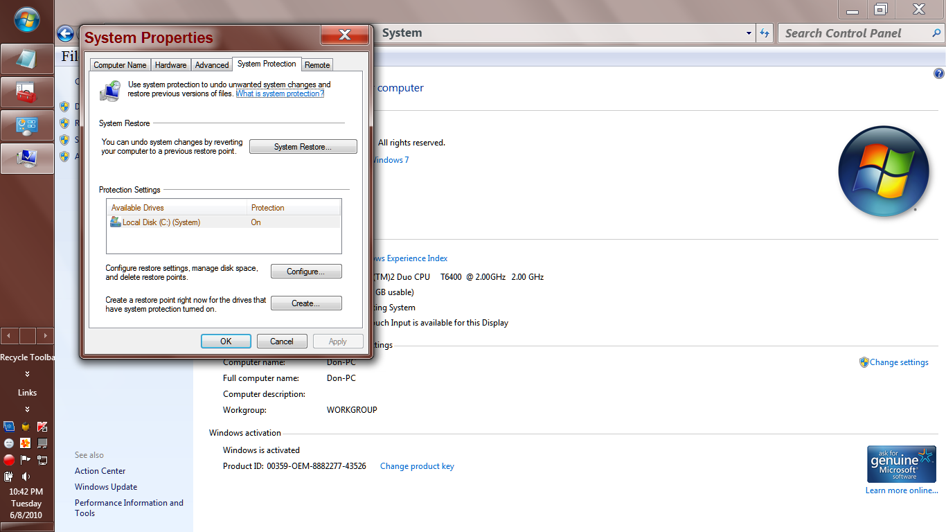Click the Kaspersky red K tray icon
Screen dimensions: 946x532
(x=42, y=426)
